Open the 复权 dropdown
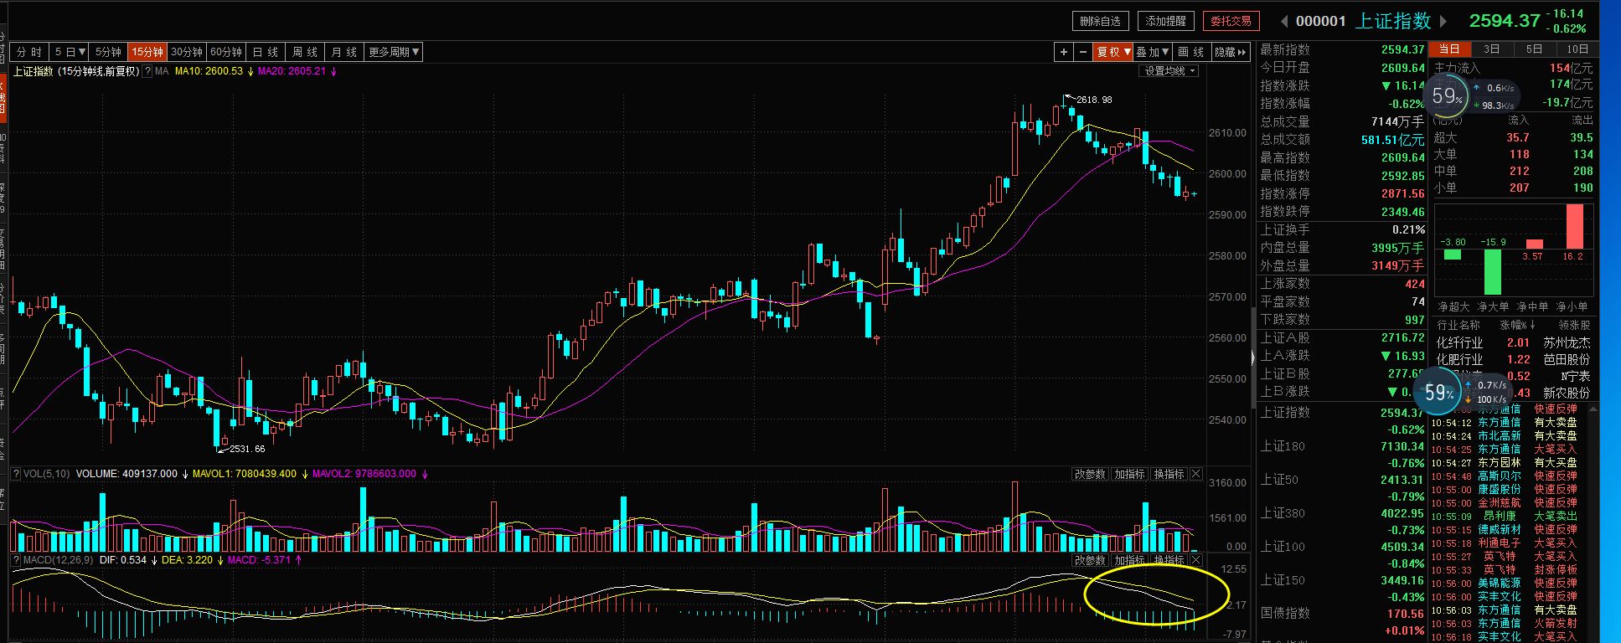 click(x=1113, y=52)
